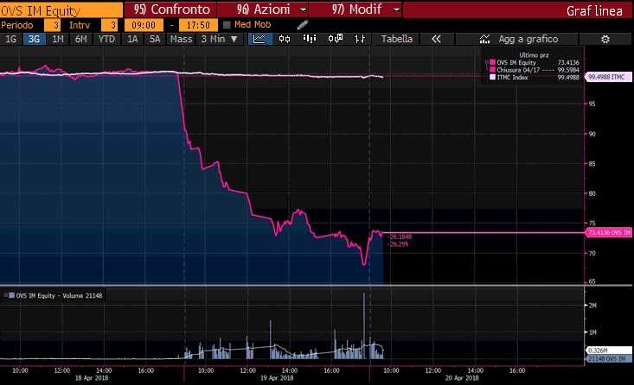Click the 19 Apr 2018 date label

coord(277,378)
